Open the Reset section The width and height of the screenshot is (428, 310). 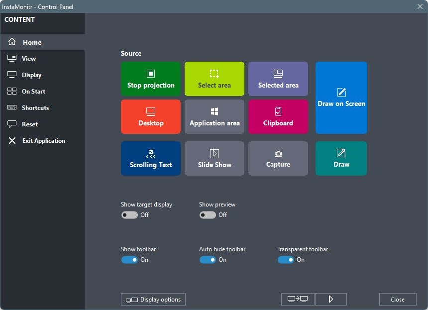(42, 124)
